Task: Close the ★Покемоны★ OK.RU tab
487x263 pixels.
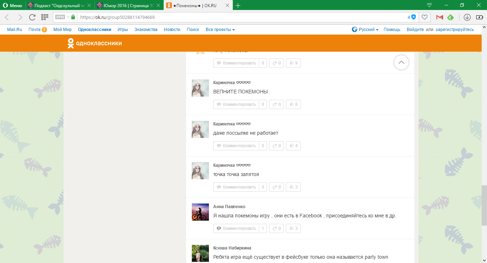Action: coord(228,5)
